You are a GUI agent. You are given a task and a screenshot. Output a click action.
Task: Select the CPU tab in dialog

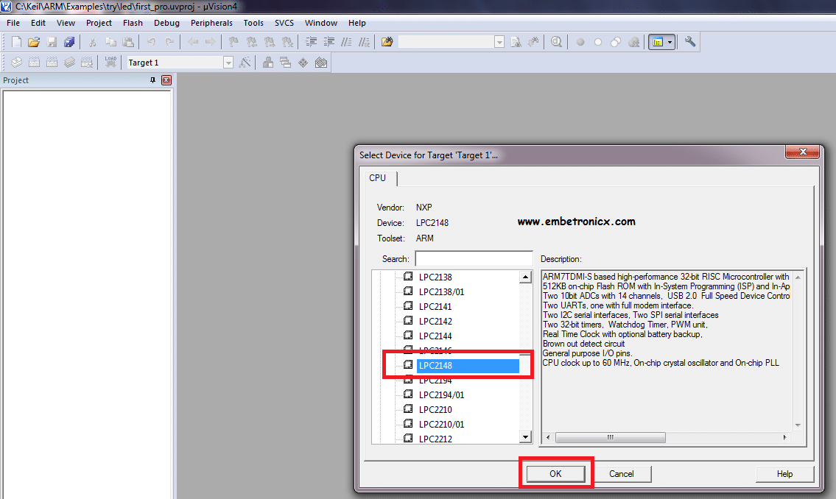click(377, 178)
